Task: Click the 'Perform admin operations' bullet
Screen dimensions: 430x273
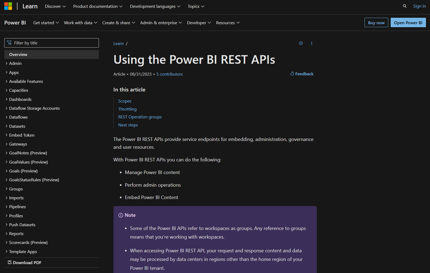Action: (x=153, y=185)
